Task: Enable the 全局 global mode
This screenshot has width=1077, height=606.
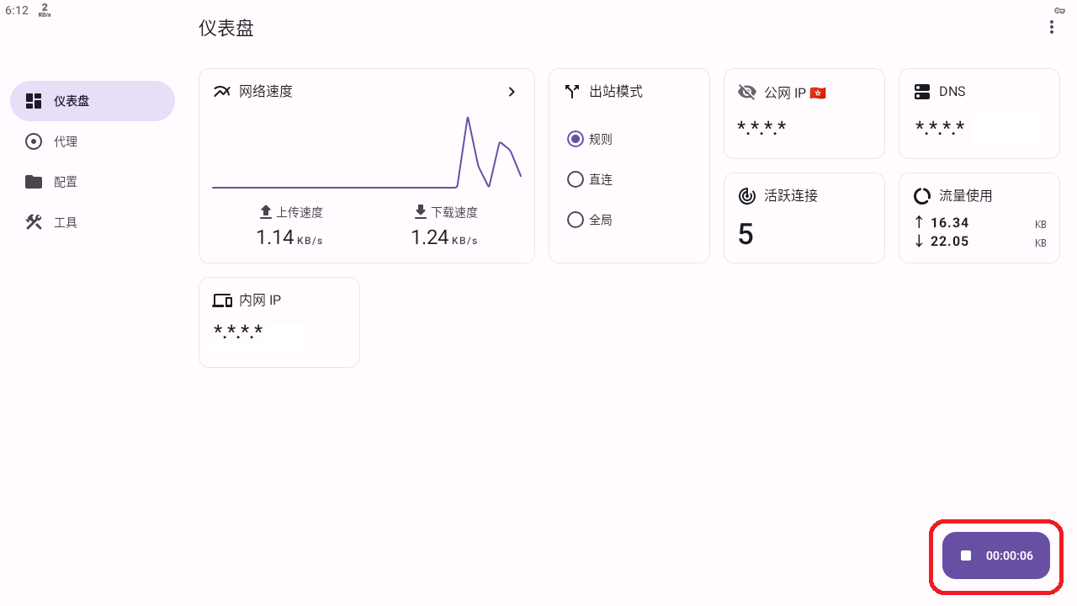Action: [x=576, y=220]
